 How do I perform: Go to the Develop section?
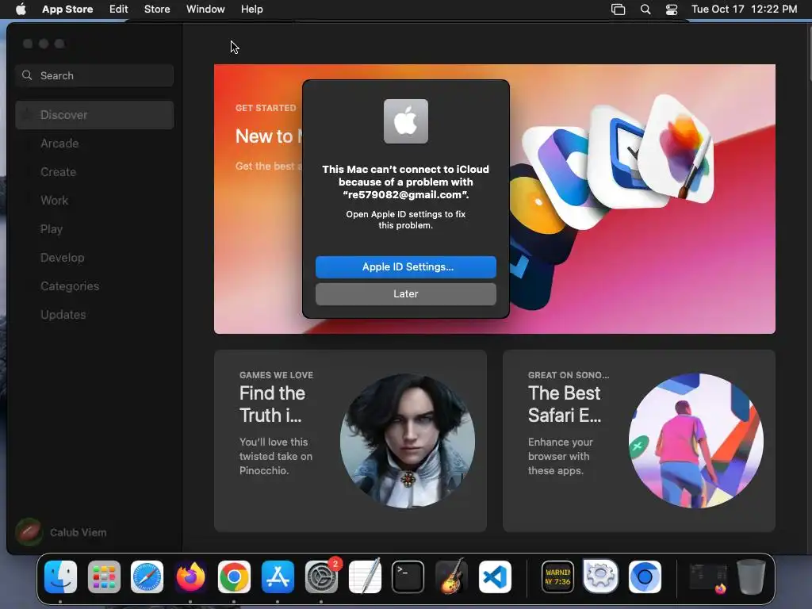click(95, 258)
